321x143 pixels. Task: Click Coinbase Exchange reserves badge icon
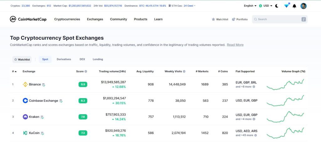click(61, 101)
